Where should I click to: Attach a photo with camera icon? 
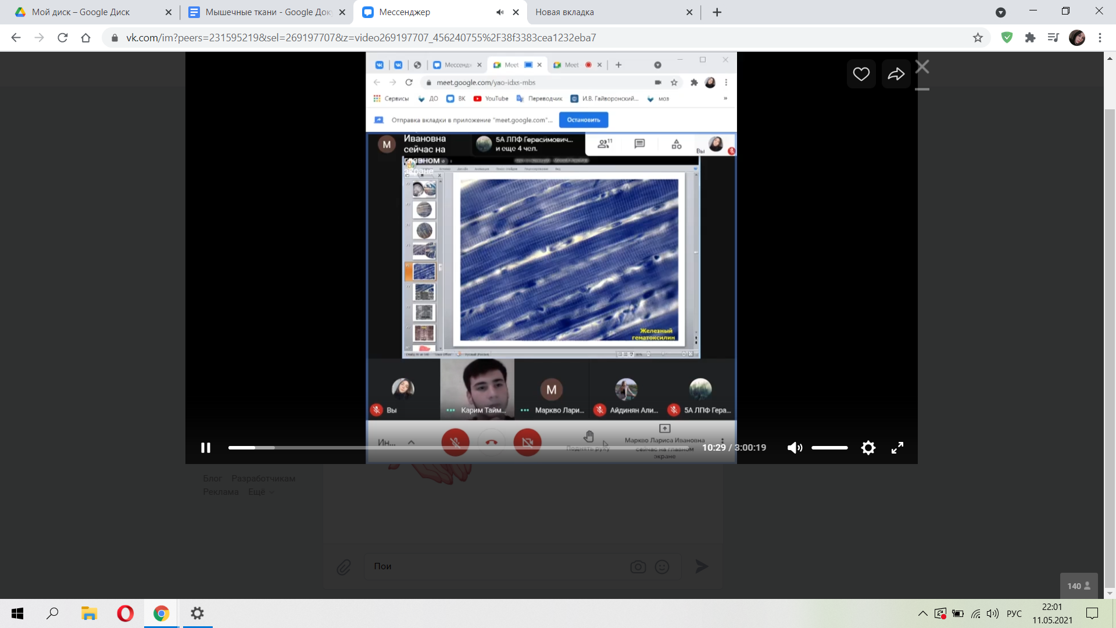pos(638,567)
